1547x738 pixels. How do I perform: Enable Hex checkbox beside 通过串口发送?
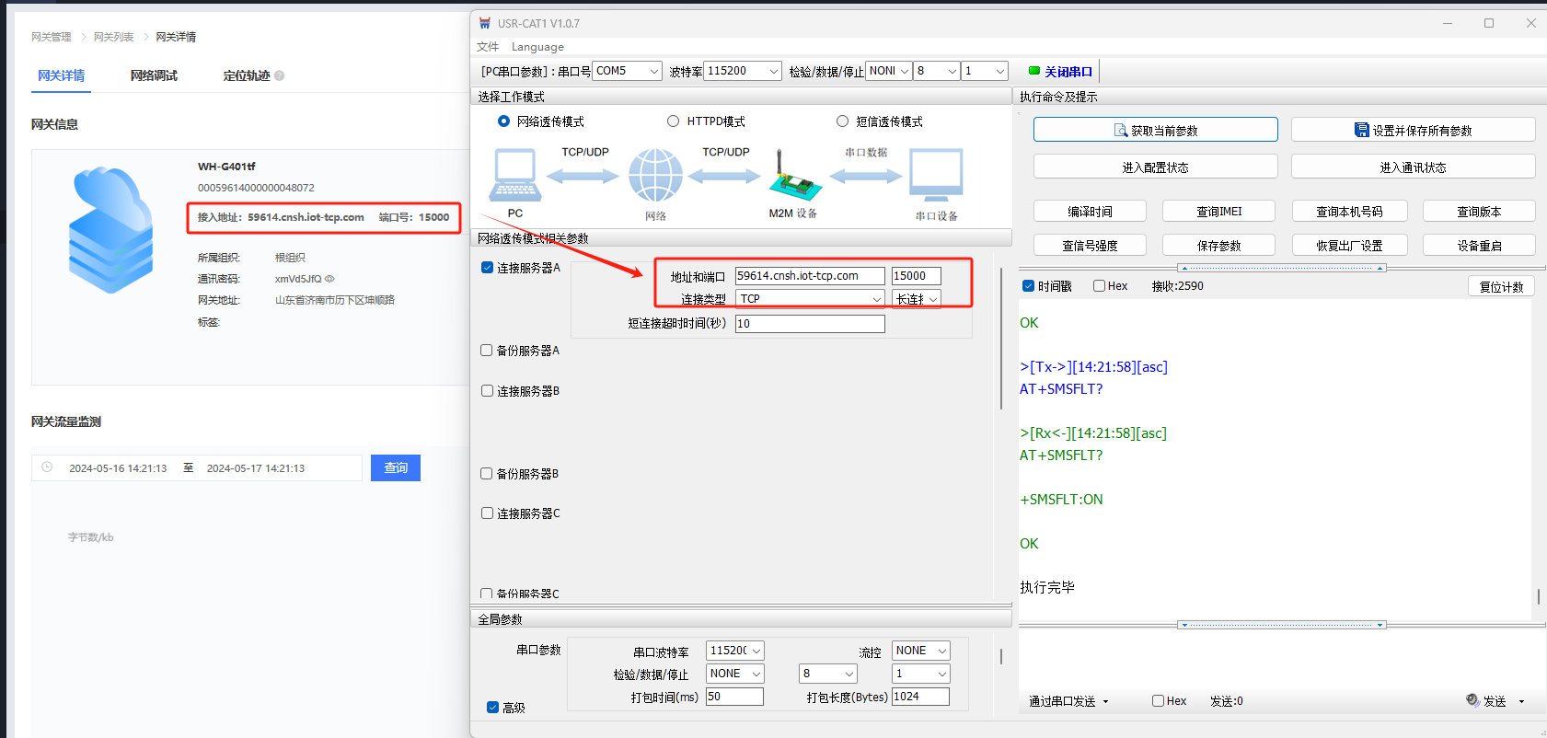[x=1158, y=701]
